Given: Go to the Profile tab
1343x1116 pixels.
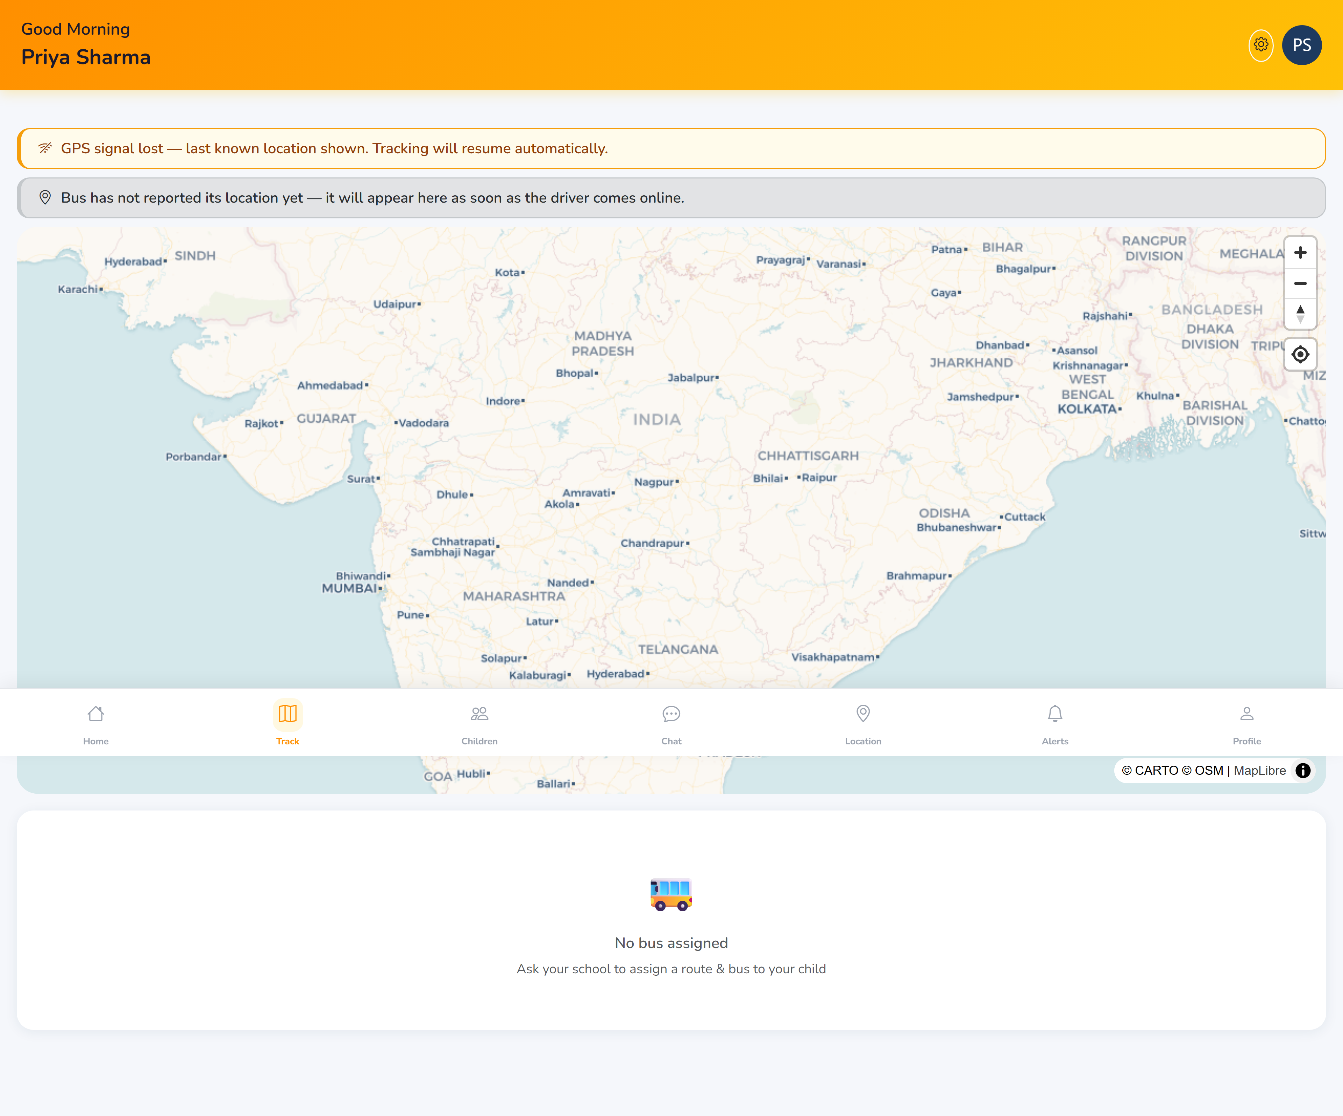Looking at the screenshot, I should 1246,724.
